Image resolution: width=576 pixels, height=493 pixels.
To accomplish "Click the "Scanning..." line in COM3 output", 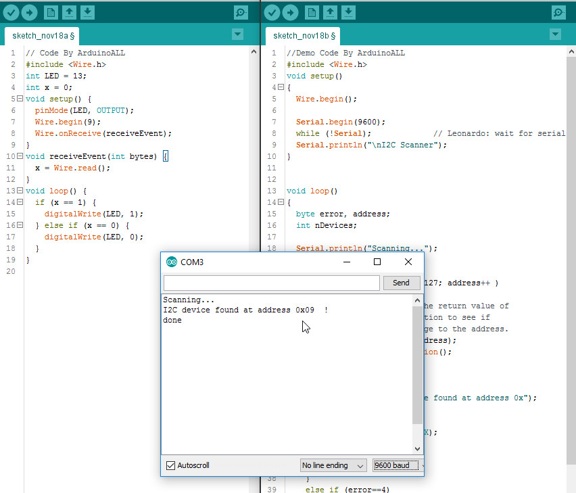I will pos(189,300).
